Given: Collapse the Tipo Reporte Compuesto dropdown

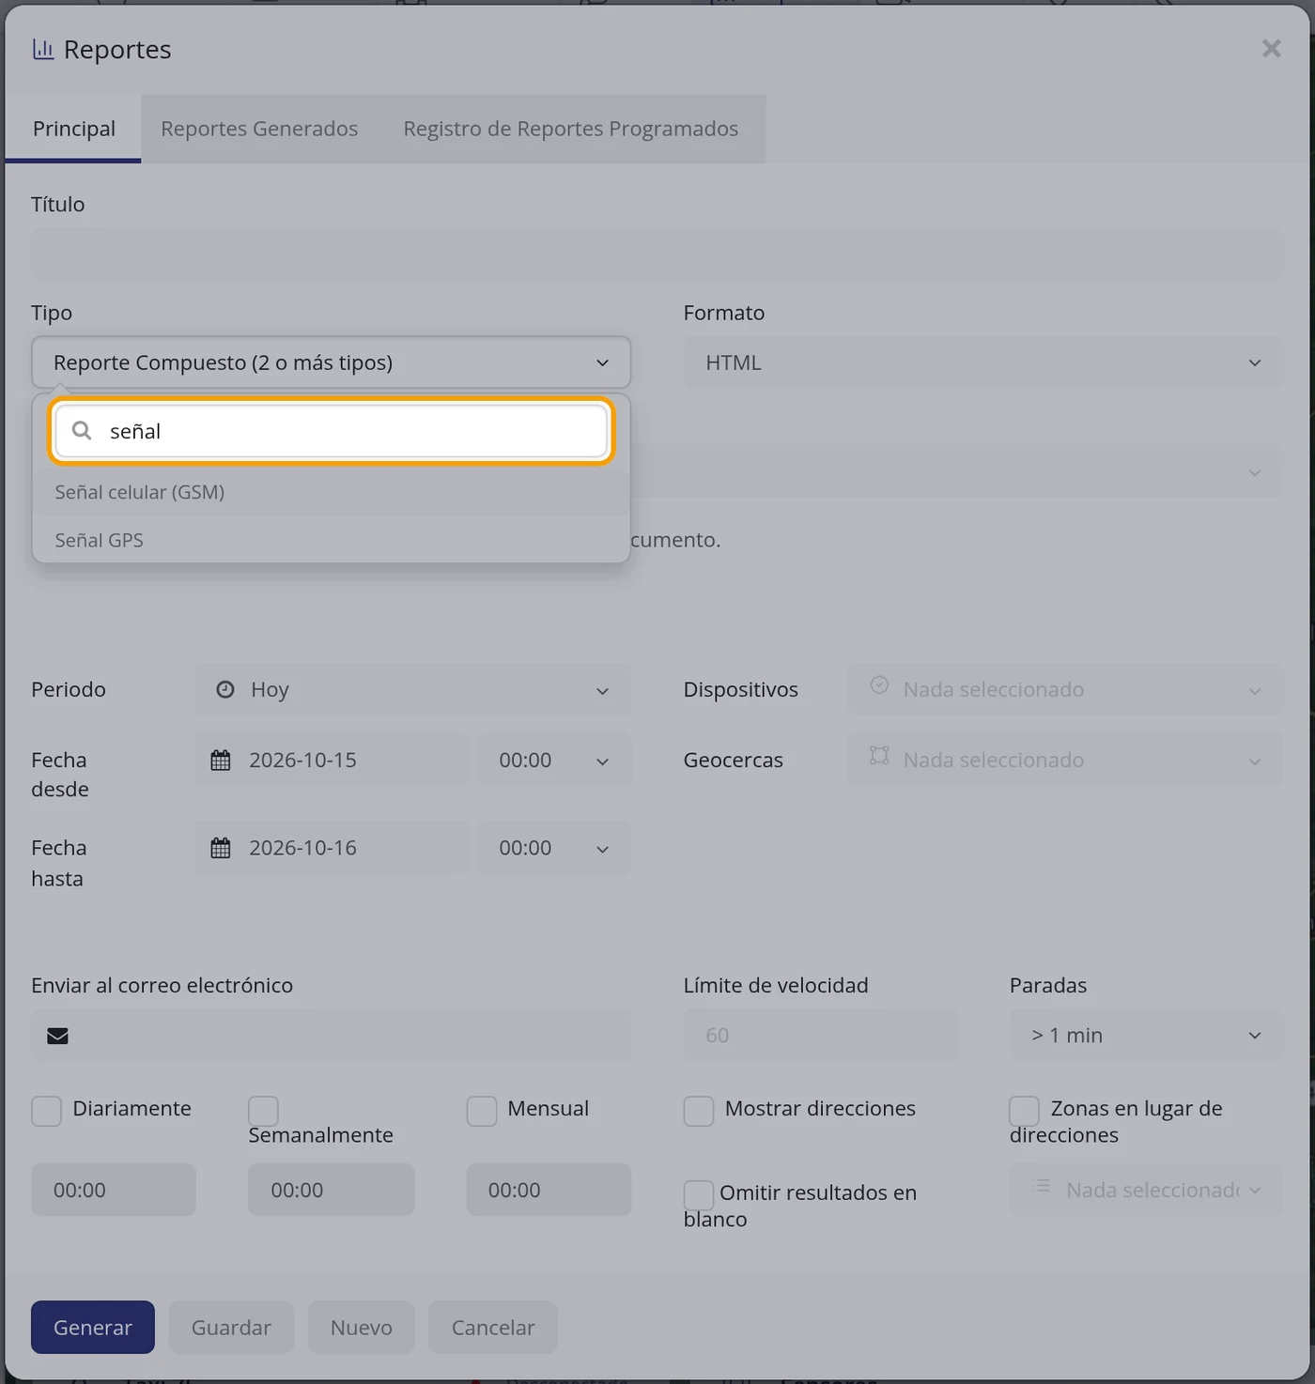Looking at the screenshot, I should [331, 362].
